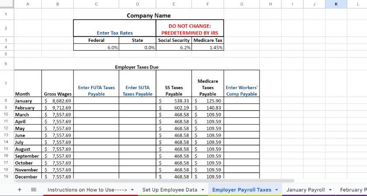Select row 12 header
The width and height of the screenshot is (367, 196).
pyautogui.click(x=7, y=128)
